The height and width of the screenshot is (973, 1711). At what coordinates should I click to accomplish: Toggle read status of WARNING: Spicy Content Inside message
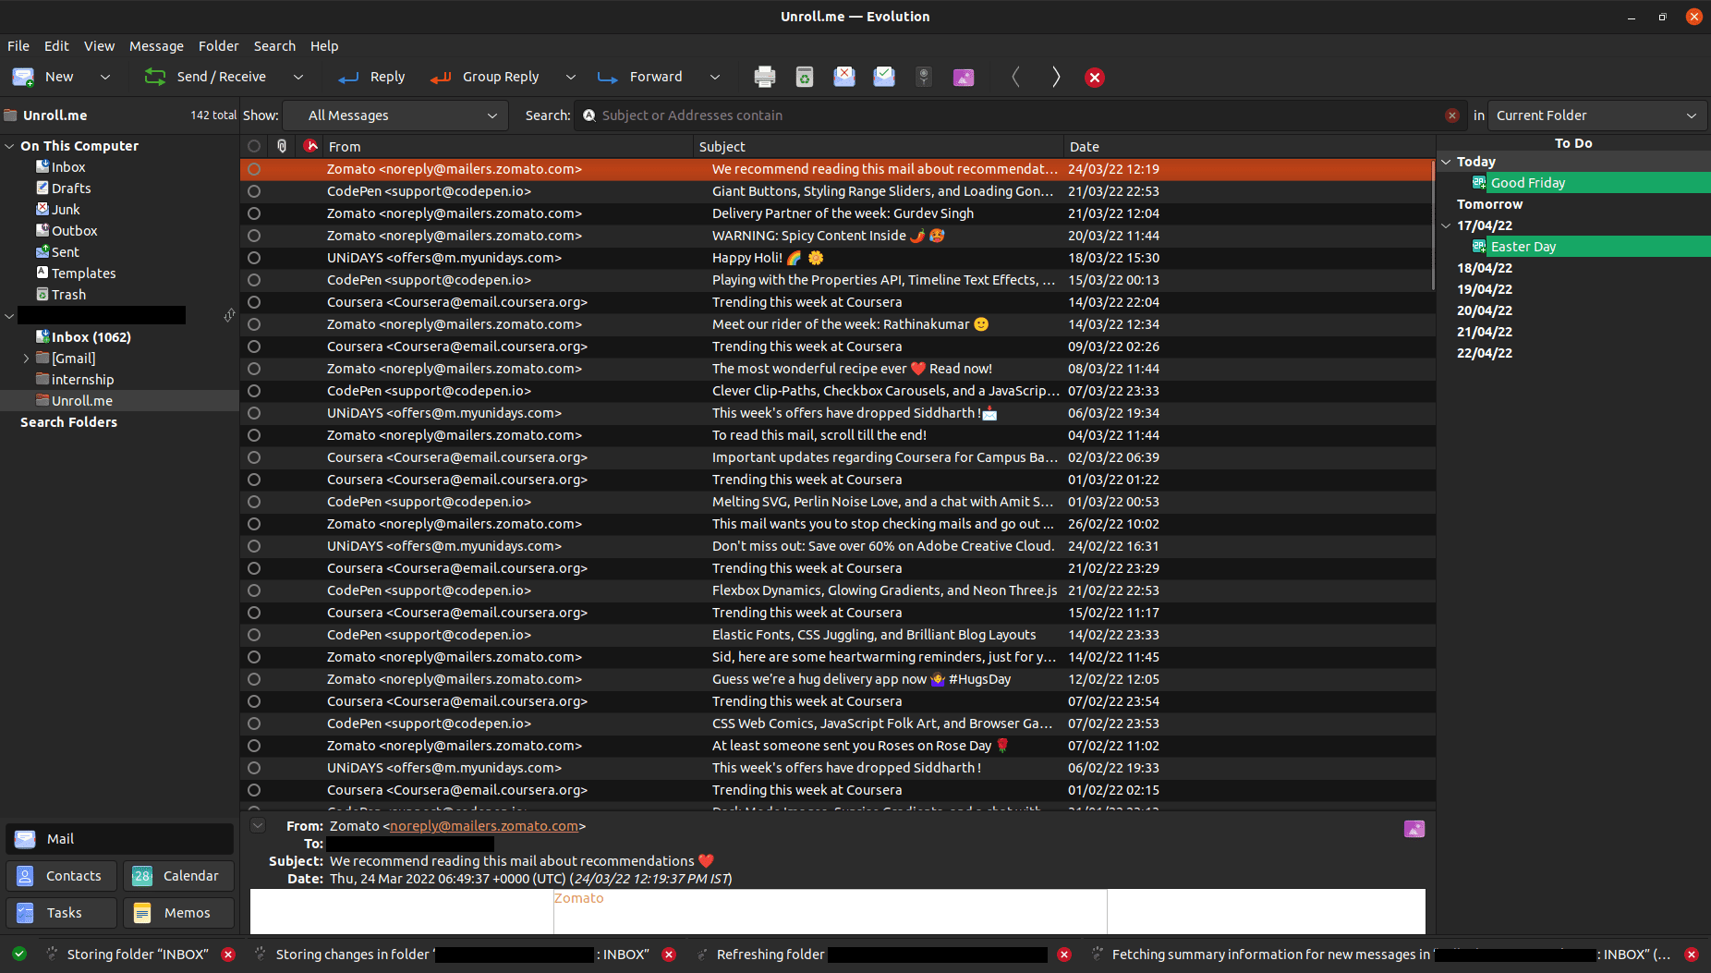click(x=254, y=236)
